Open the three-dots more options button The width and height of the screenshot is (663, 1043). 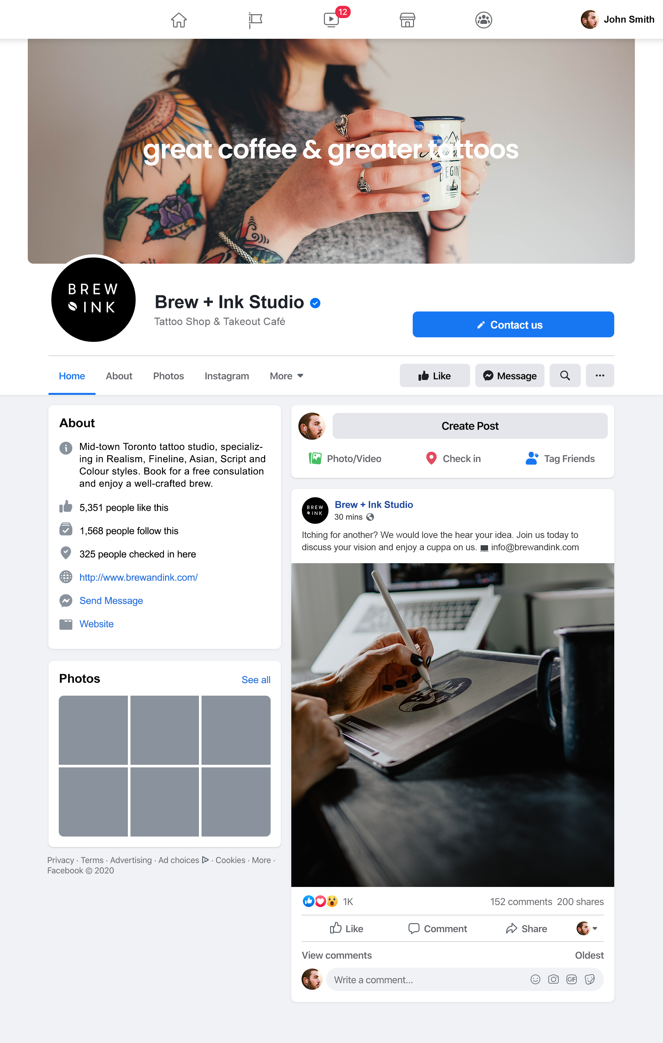point(600,375)
